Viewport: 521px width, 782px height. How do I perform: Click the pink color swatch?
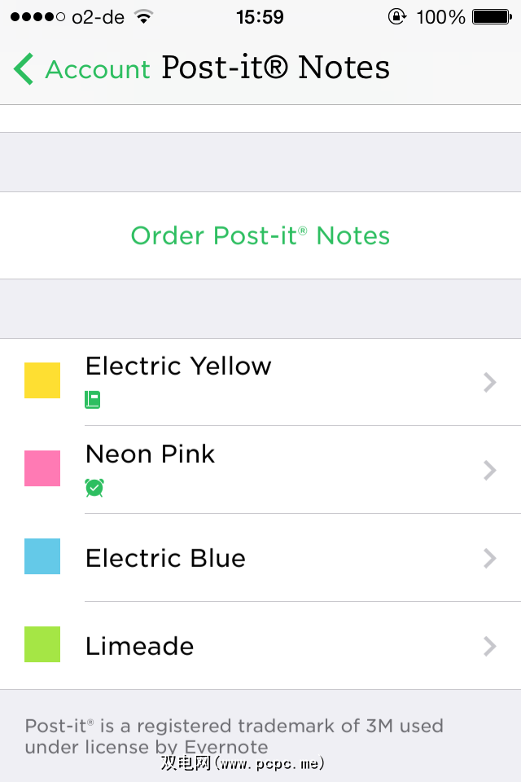[x=42, y=468]
